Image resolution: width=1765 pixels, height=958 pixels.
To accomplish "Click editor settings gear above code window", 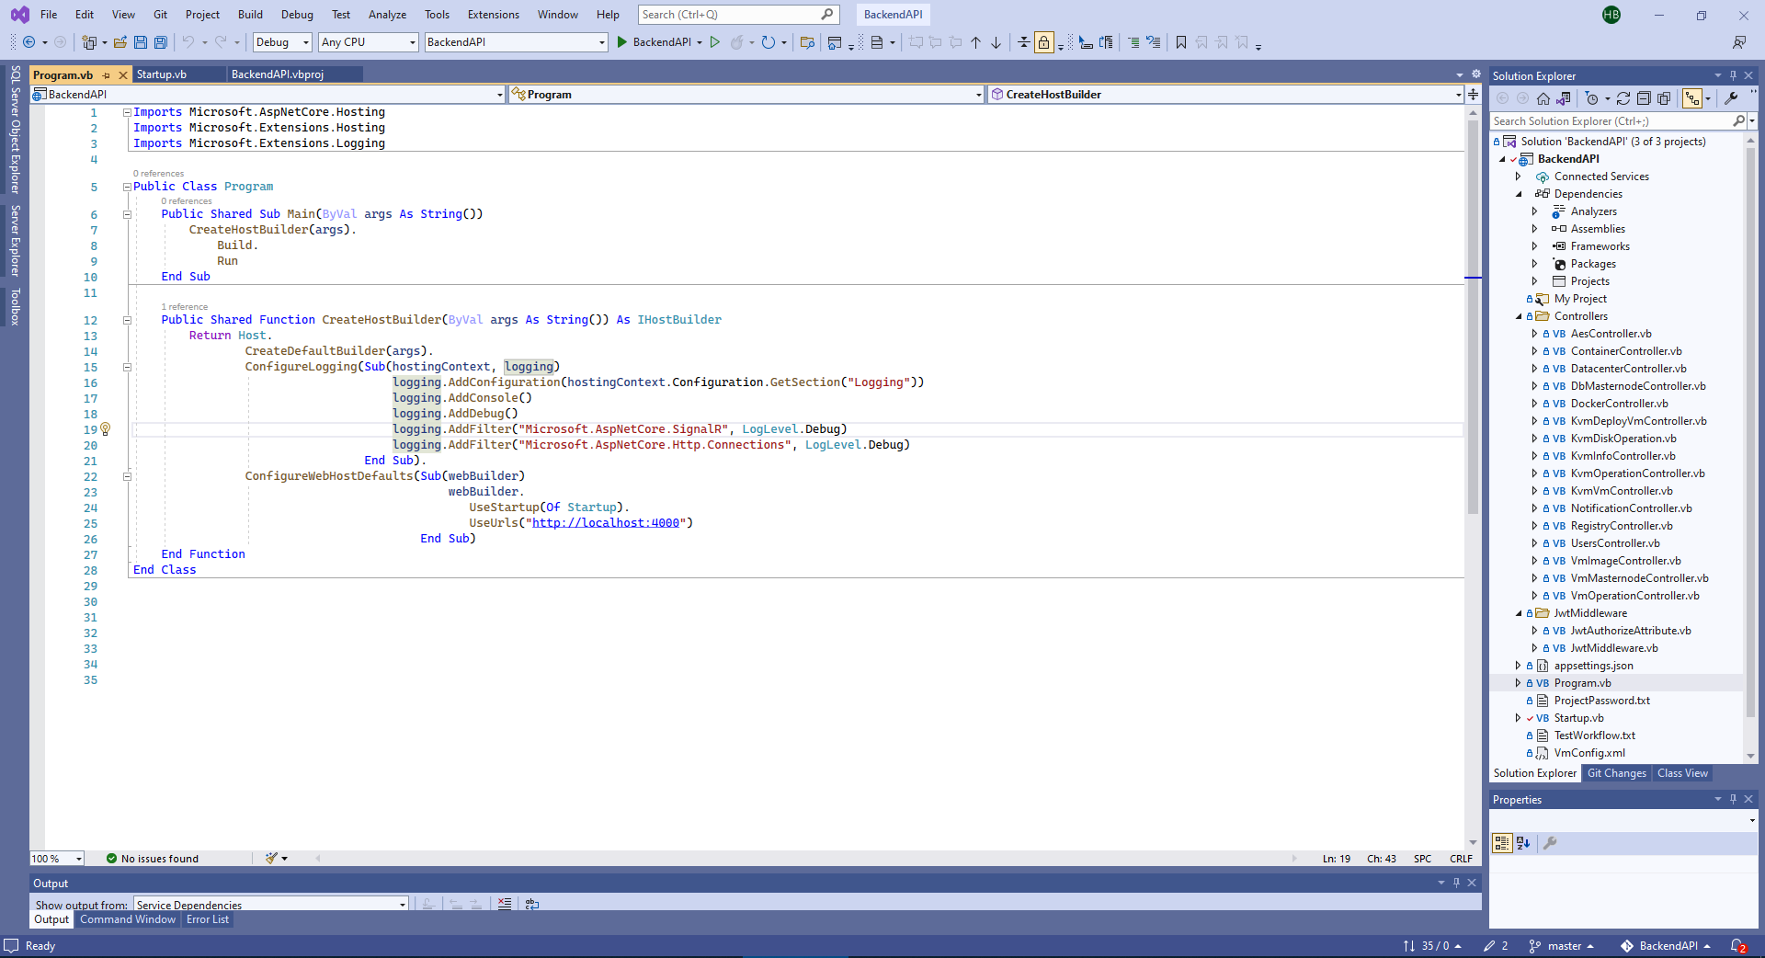I will tap(1476, 74).
